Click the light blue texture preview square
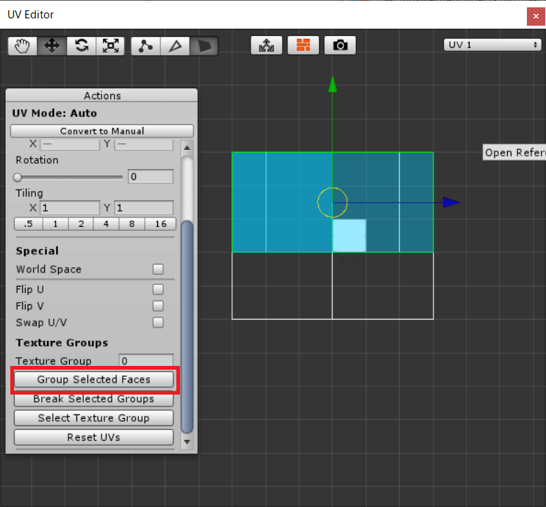 coord(349,235)
